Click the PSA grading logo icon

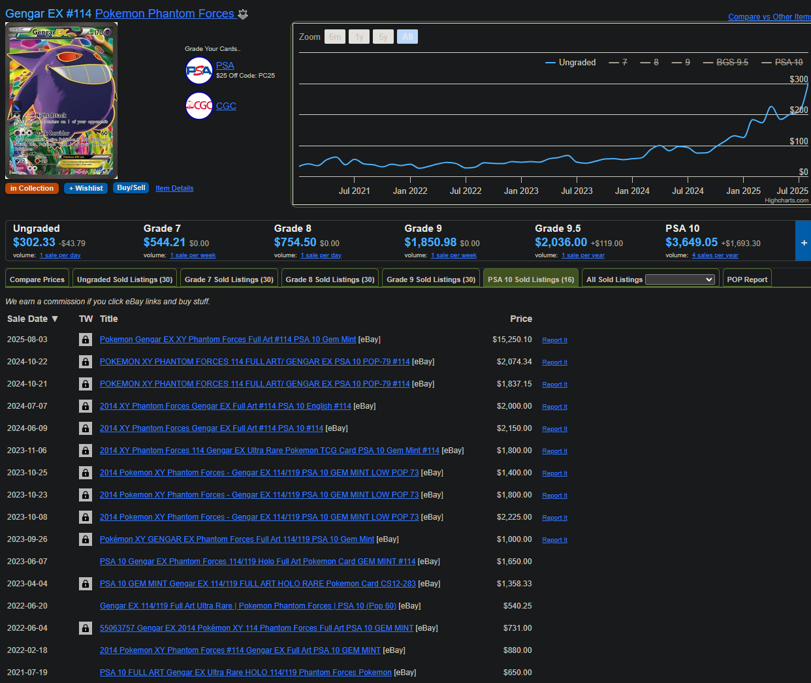(199, 71)
